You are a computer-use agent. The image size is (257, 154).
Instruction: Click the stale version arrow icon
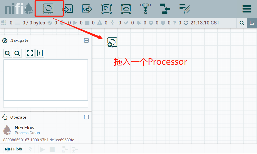point(151,23)
